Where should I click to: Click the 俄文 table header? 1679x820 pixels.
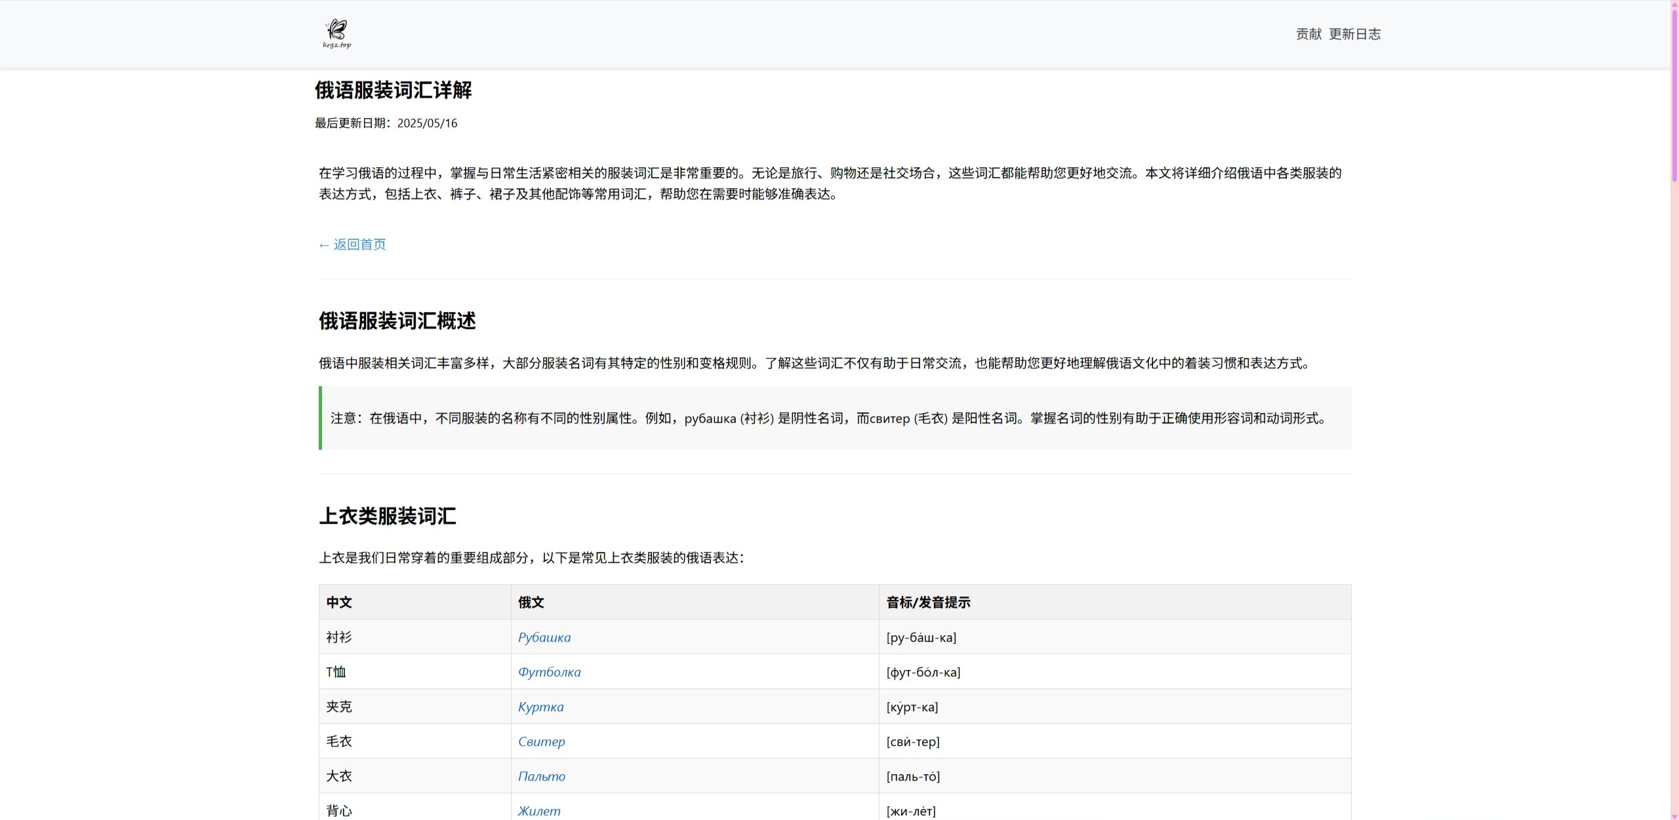530,602
